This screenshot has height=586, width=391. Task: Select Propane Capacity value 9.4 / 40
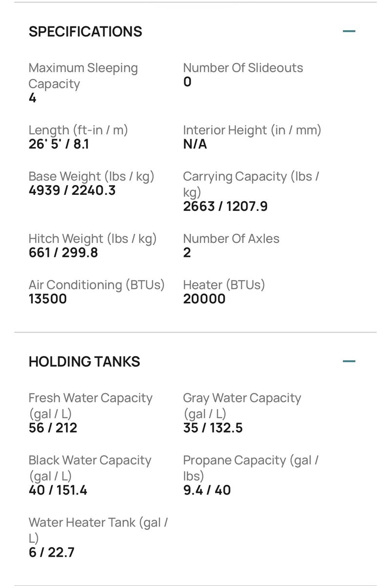207,490
